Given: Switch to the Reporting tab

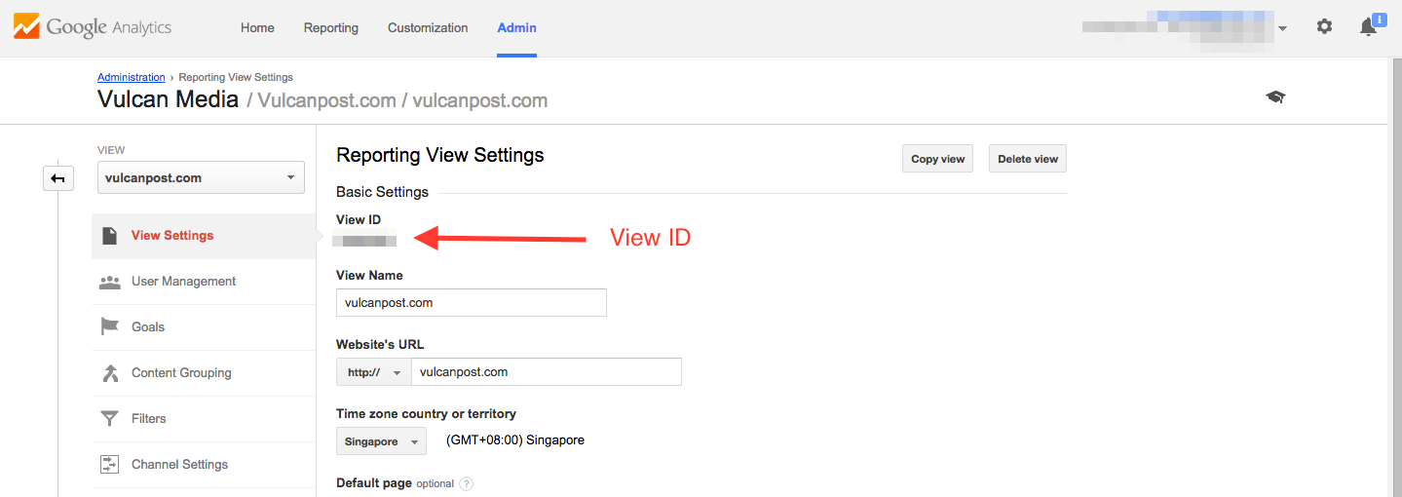Looking at the screenshot, I should [x=331, y=27].
